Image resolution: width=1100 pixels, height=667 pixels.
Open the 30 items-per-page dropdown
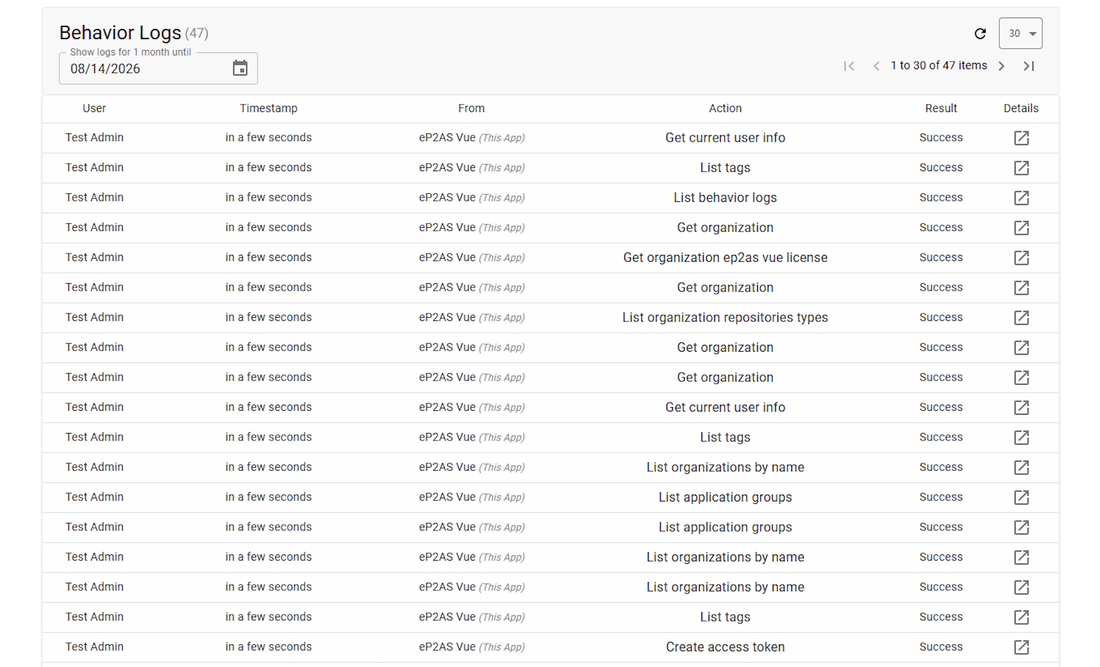1020,33
